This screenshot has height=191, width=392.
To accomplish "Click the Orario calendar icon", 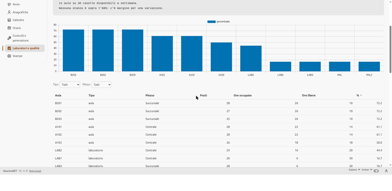I will click(9, 28).
